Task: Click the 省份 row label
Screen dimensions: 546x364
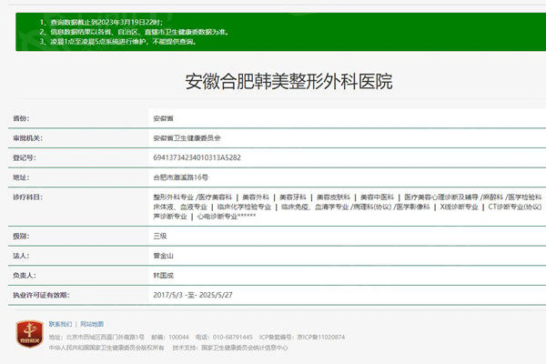Action: click(x=21, y=118)
